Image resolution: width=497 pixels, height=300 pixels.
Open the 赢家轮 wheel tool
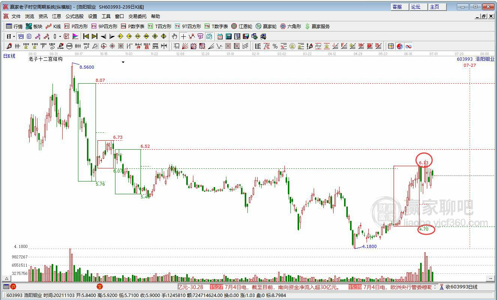pos(266,26)
